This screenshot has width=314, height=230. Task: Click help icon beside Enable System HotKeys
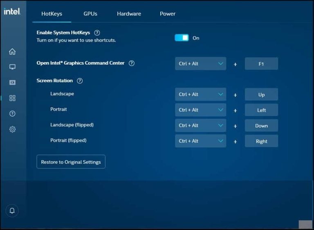97,33
